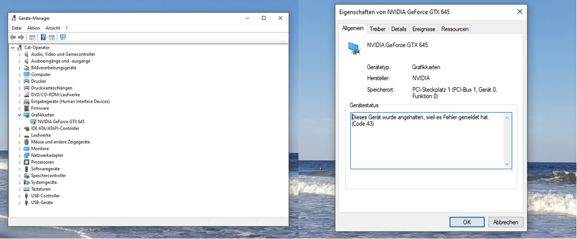
Task: Switch to the Ressourcen tab
Action: pos(455,29)
